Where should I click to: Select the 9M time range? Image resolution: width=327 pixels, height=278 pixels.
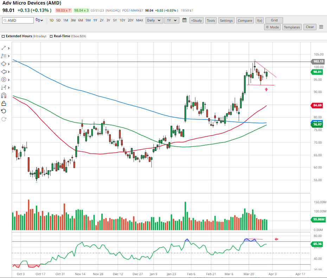88,20
